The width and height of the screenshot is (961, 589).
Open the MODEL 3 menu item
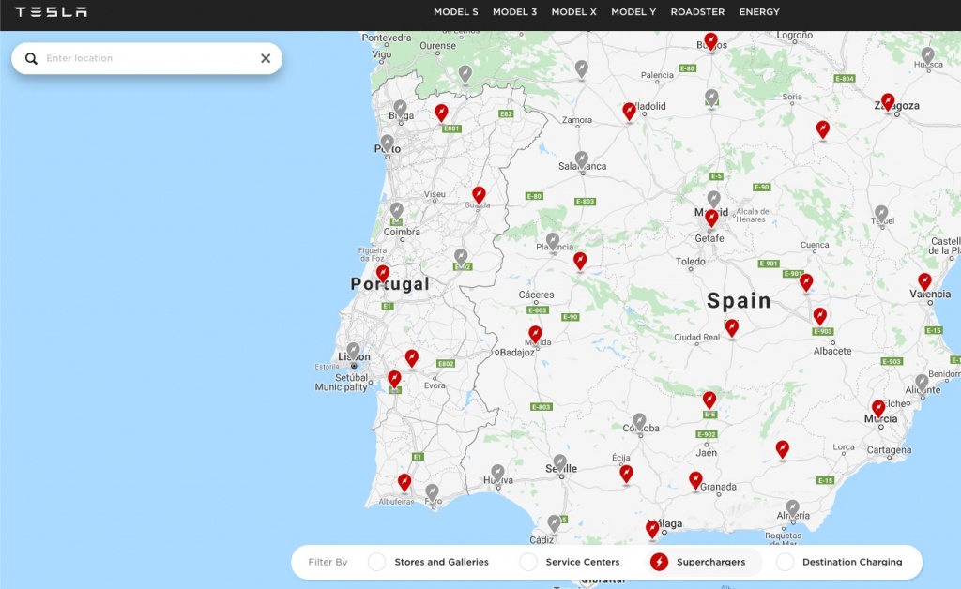click(x=514, y=11)
